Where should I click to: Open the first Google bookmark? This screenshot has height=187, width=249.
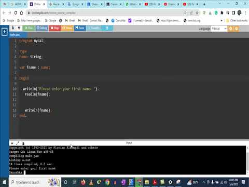8,20
